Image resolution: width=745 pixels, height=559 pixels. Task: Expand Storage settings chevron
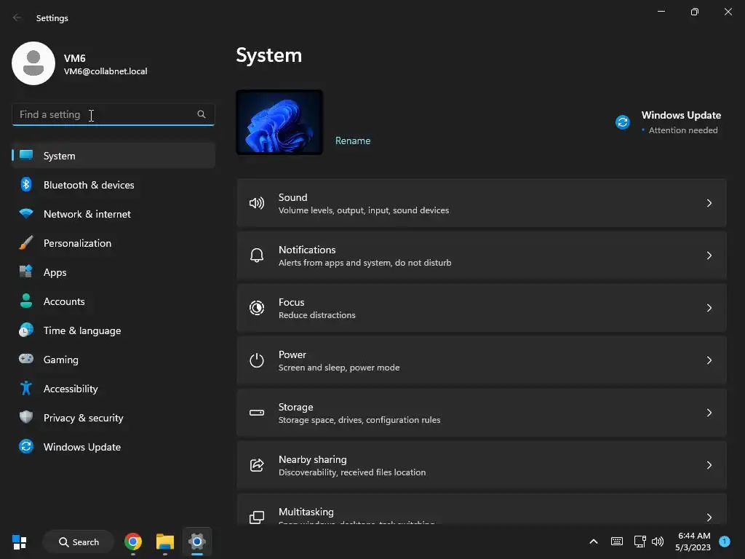(x=709, y=413)
